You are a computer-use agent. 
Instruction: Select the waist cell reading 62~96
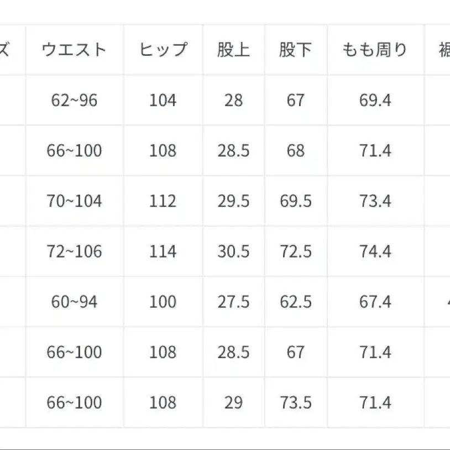tap(74, 100)
